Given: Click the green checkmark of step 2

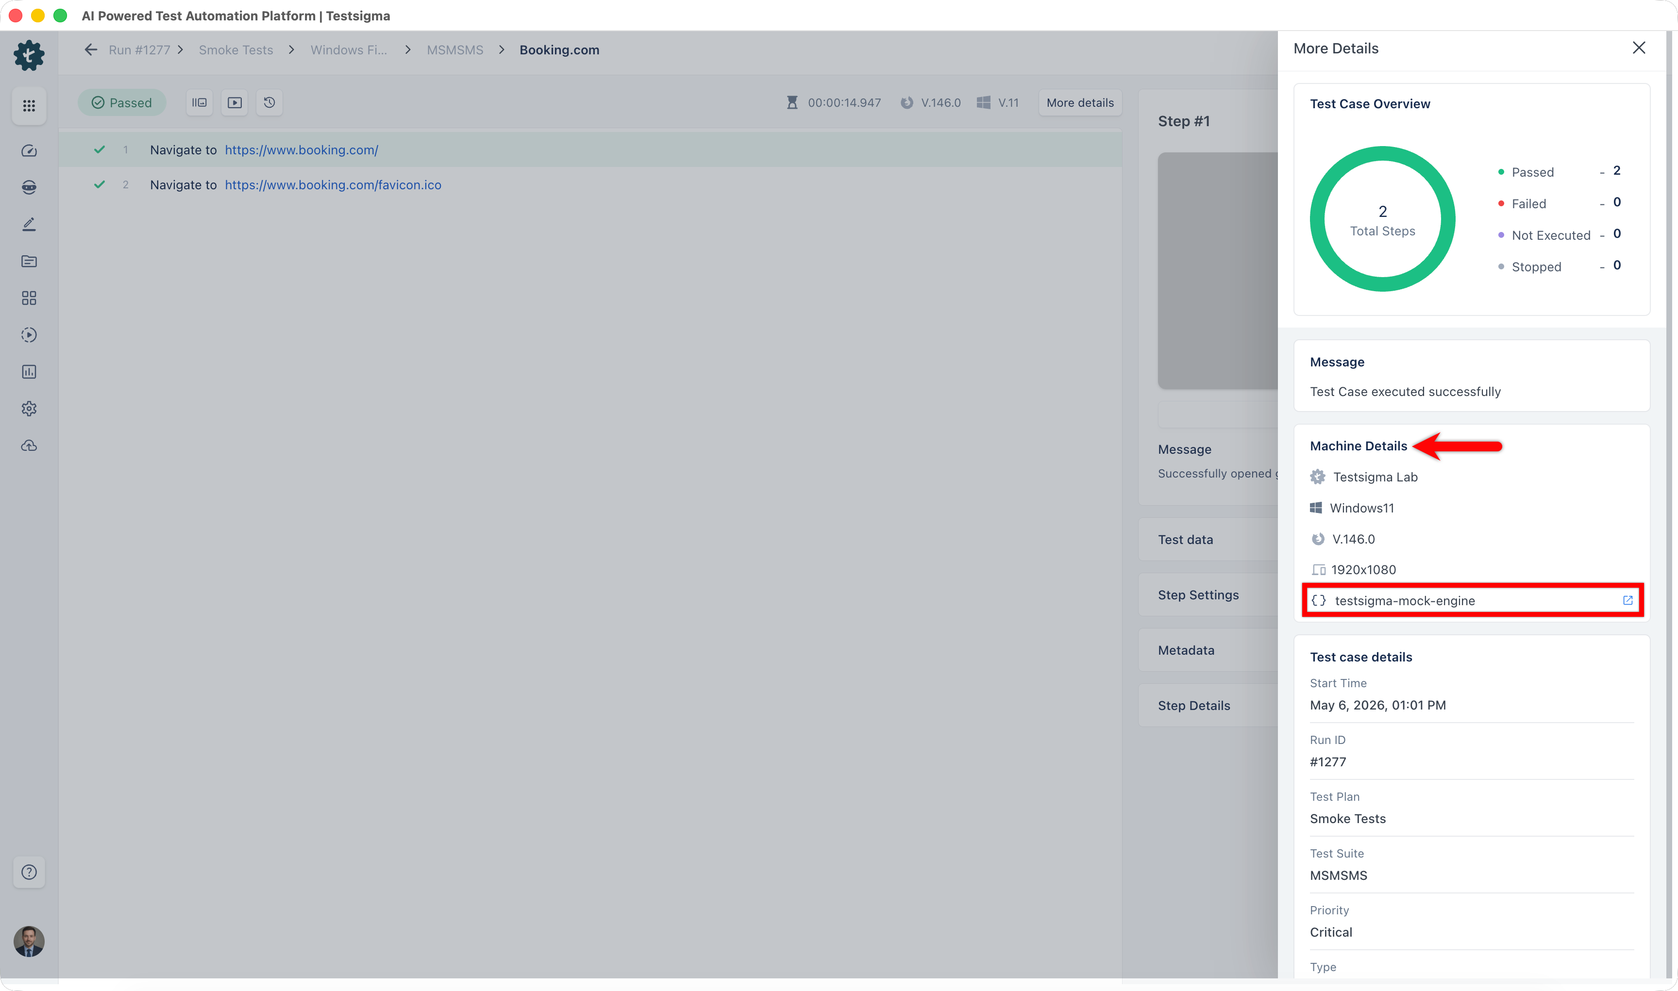Looking at the screenshot, I should click(100, 185).
